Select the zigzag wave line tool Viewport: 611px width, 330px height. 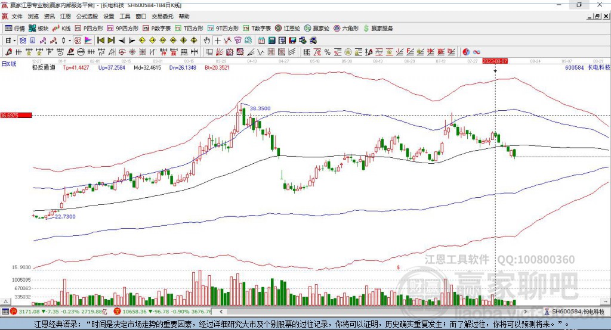tap(260, 52)
